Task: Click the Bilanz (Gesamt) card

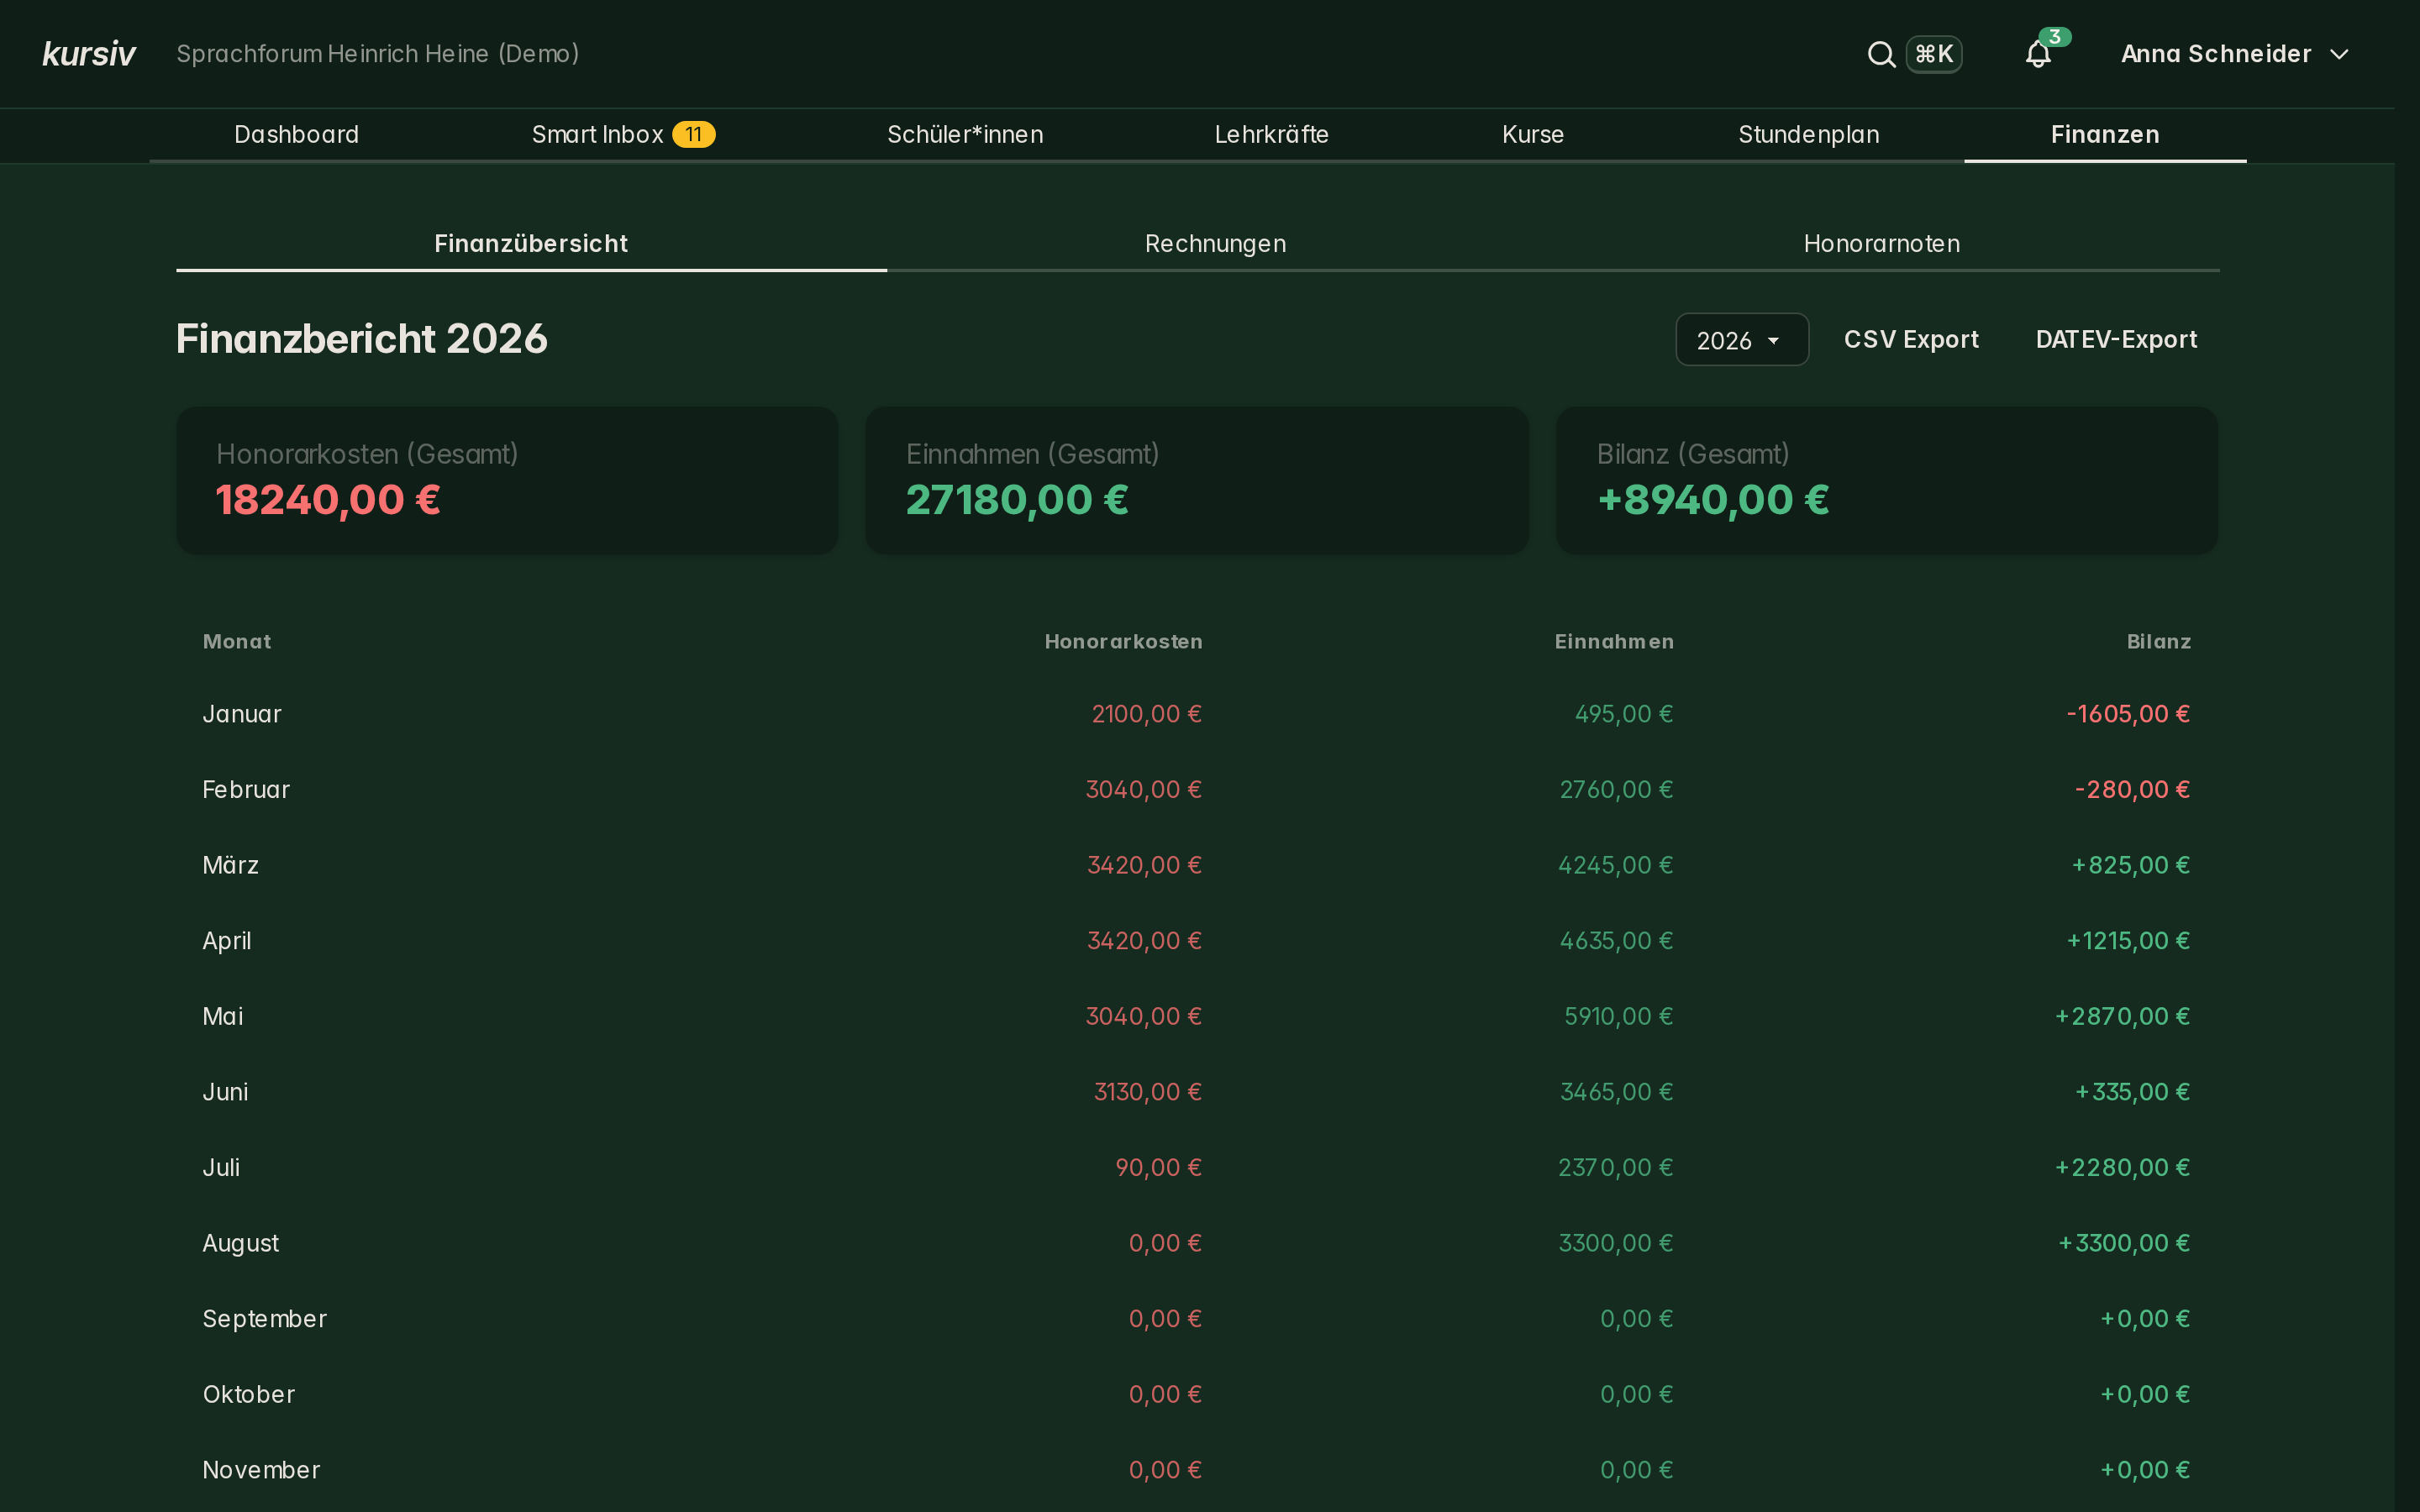Action: pyautogui.click(x=1886, y=480)
